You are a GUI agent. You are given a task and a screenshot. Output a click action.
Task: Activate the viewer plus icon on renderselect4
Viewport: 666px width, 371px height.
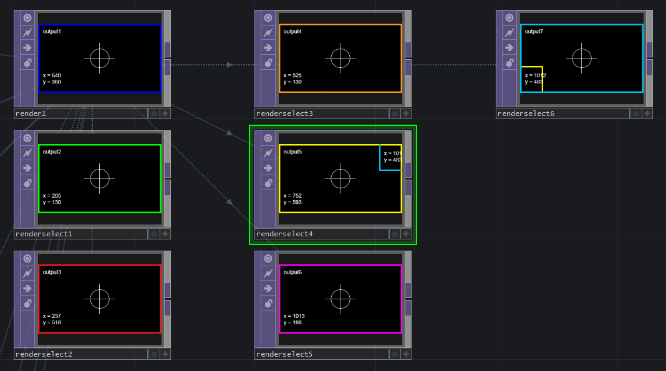(x=406, y=234)
